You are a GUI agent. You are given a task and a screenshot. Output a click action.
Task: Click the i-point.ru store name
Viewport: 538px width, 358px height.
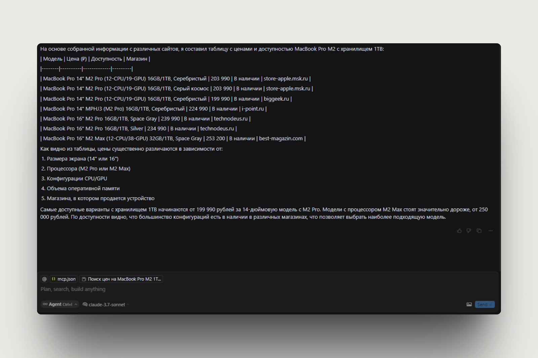click(x=253, y=109)
